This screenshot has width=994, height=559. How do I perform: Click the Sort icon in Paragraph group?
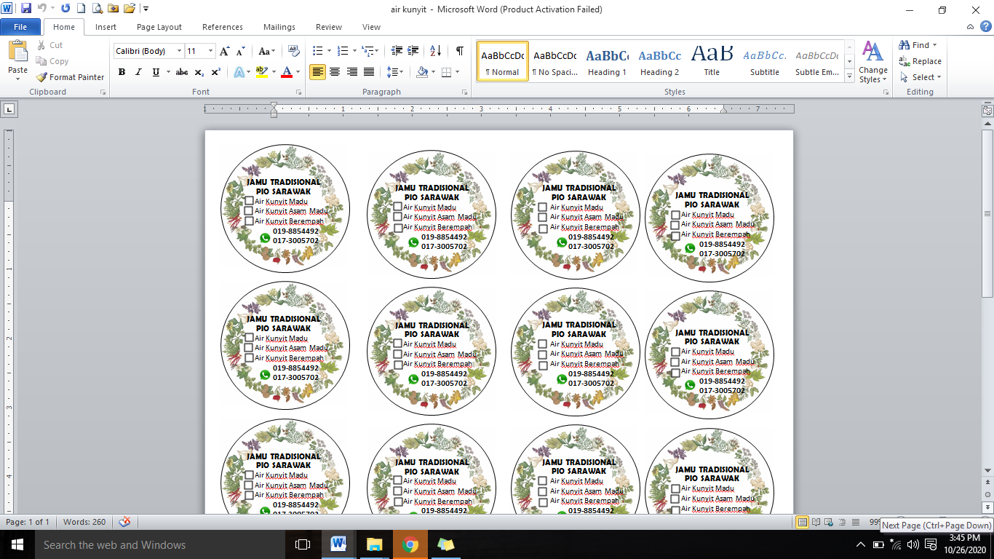(435, 51)
